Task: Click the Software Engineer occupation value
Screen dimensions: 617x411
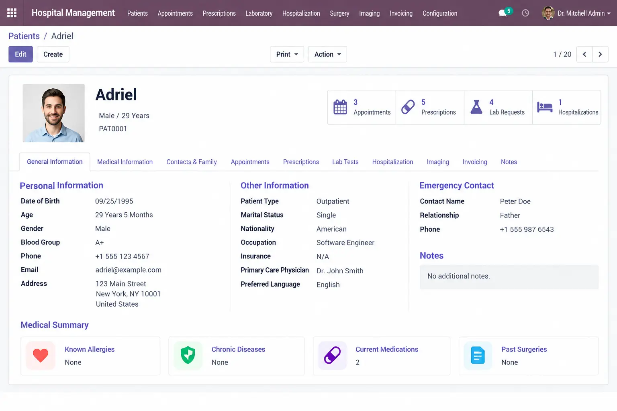Action: (345, 242)
